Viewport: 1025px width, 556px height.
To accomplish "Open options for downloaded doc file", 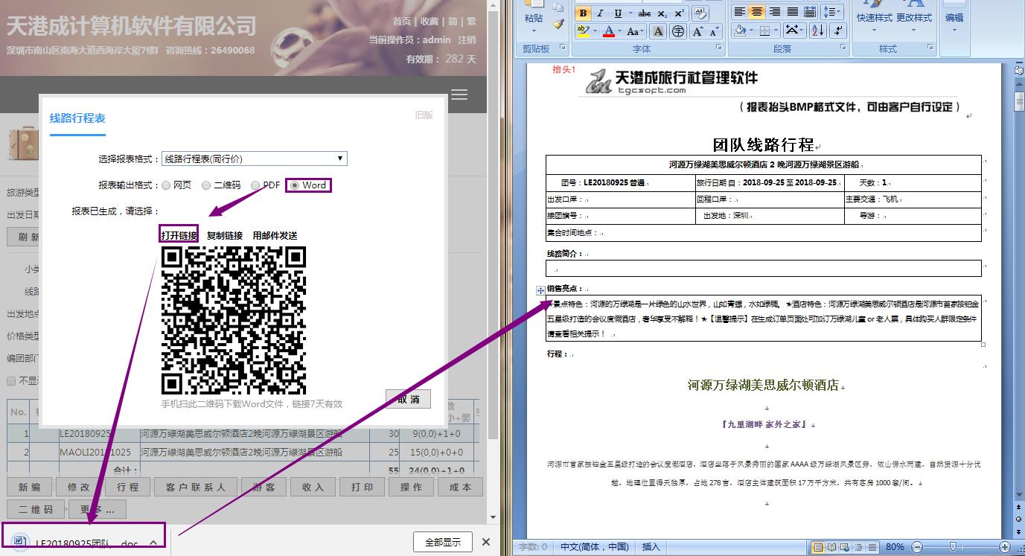I will tap(153, 543).
